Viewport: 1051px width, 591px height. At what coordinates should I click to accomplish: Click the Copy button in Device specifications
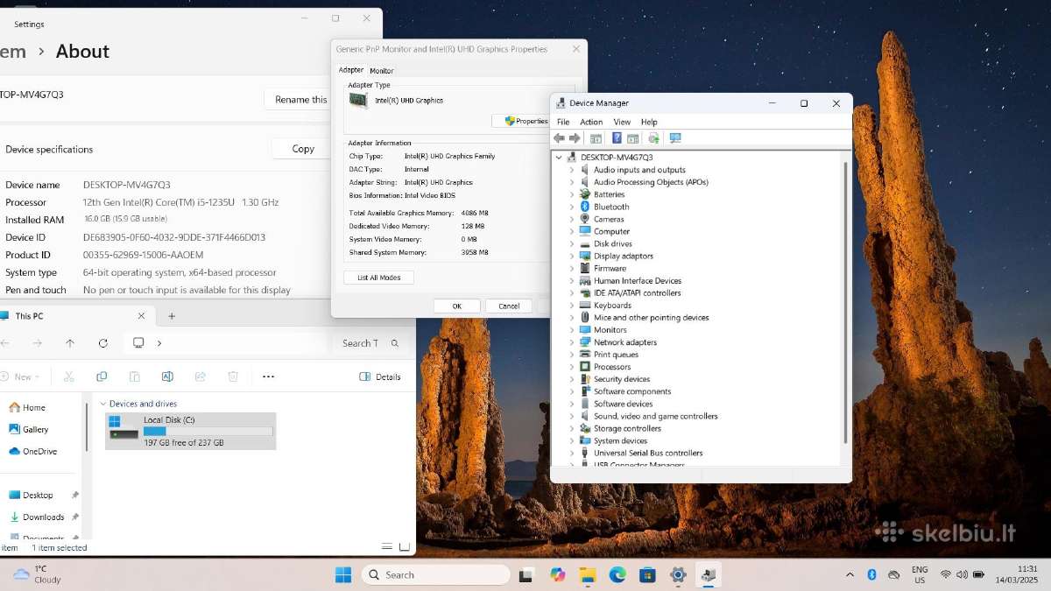pos(303,149)
